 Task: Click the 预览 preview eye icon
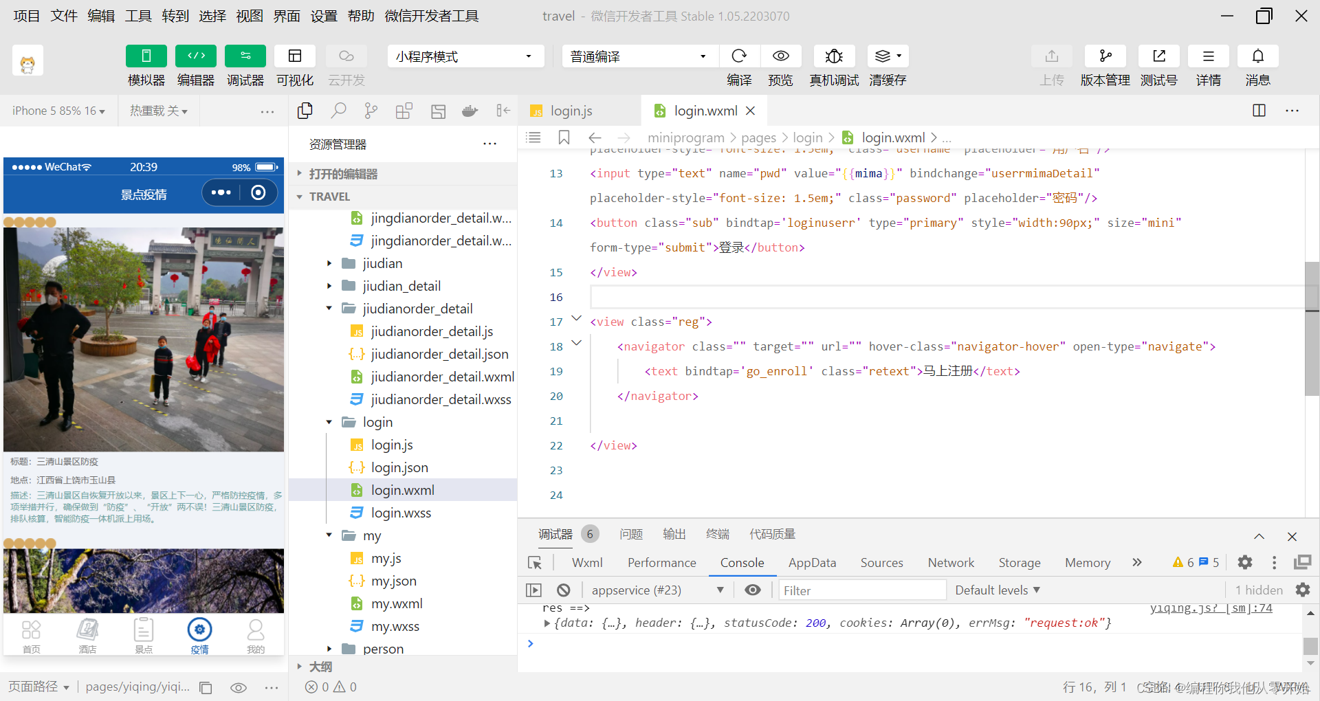click(x=780, y=56)
